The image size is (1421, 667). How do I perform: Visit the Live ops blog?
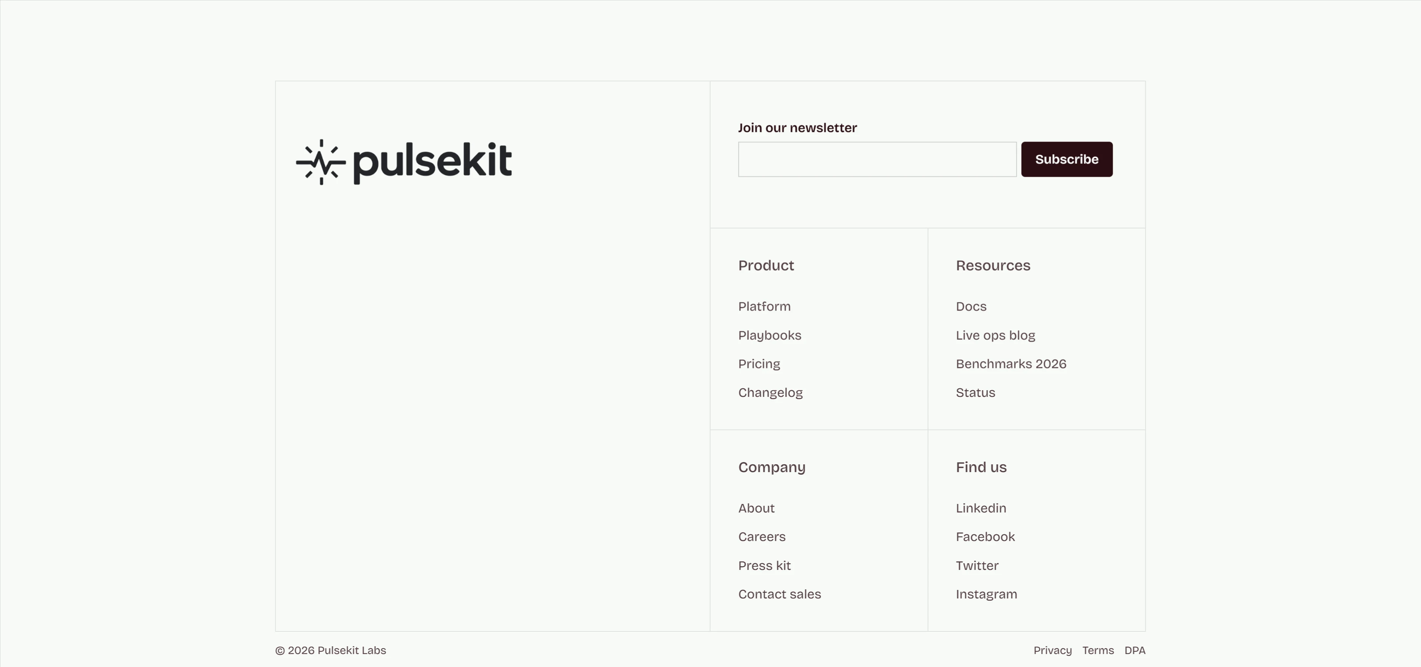(x=995, y=335)
